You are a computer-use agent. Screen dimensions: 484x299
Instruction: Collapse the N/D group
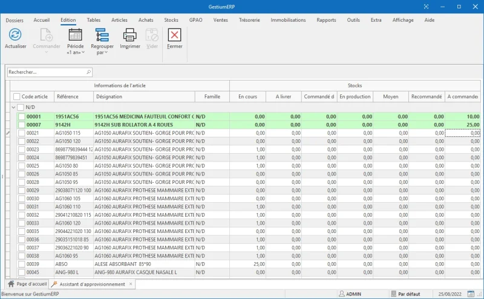point(13,107)
